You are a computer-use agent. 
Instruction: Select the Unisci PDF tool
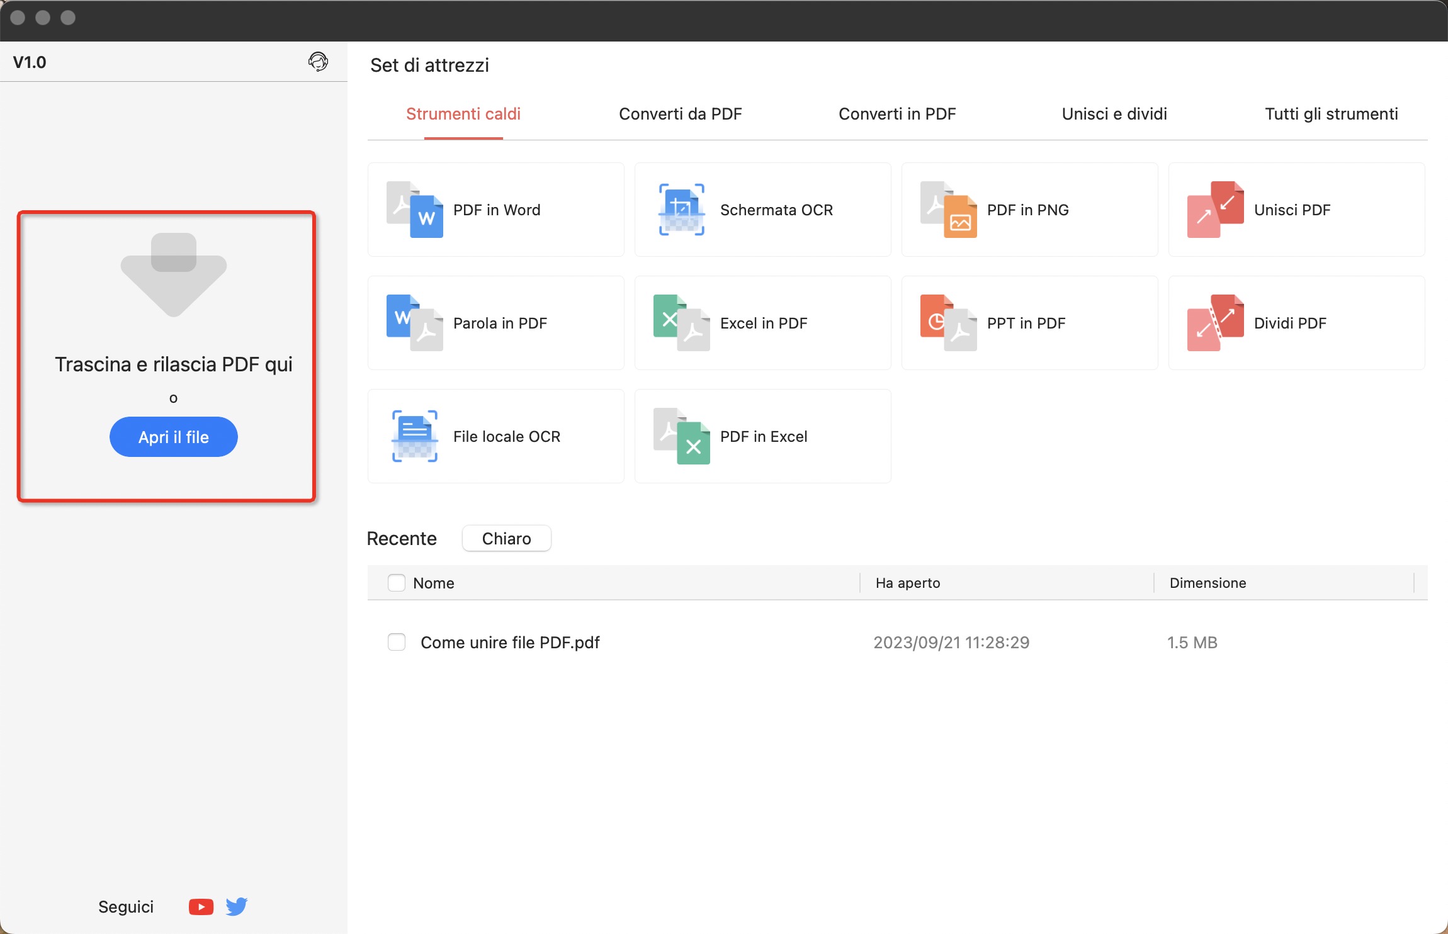click(1295, 210)
